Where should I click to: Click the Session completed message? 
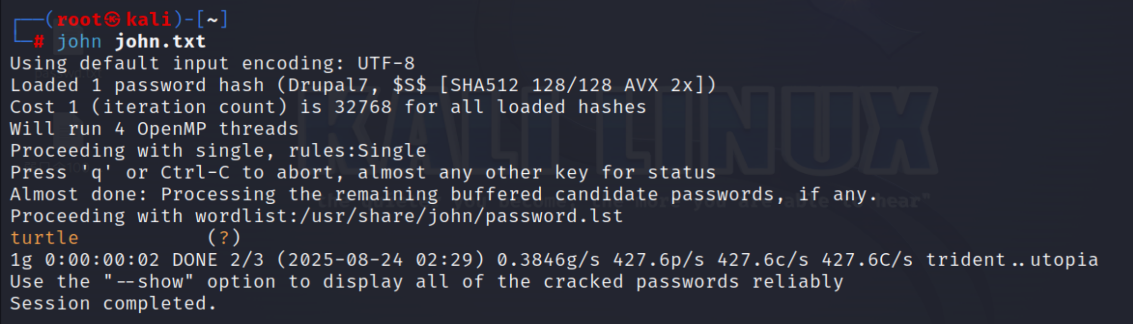(x=113, y=303)
